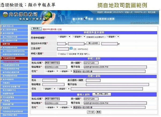Click 代理人 聯絡電話 field
This screenshot has height=117, width=161.
tap(53, 85)
